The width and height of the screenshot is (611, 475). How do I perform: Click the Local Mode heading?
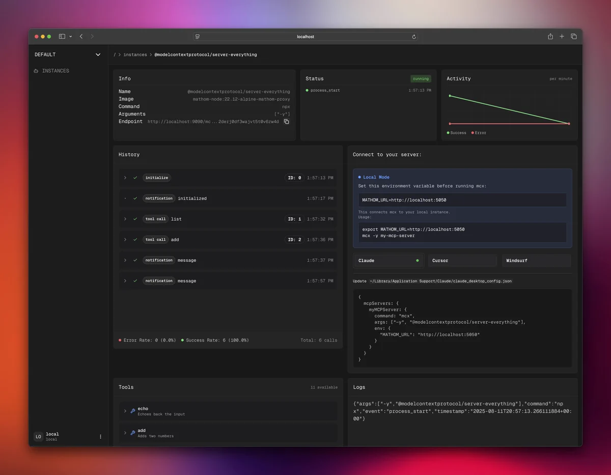pos(376,177)
